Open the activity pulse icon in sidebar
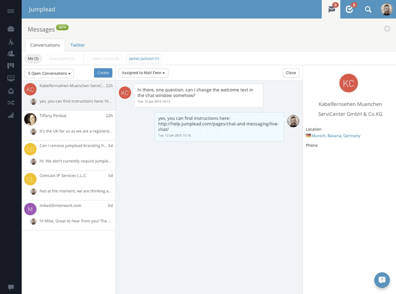 point(11,42)
